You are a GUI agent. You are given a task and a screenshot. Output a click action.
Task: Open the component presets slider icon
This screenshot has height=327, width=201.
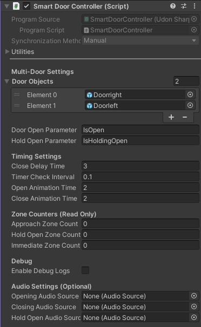point(184,6)
